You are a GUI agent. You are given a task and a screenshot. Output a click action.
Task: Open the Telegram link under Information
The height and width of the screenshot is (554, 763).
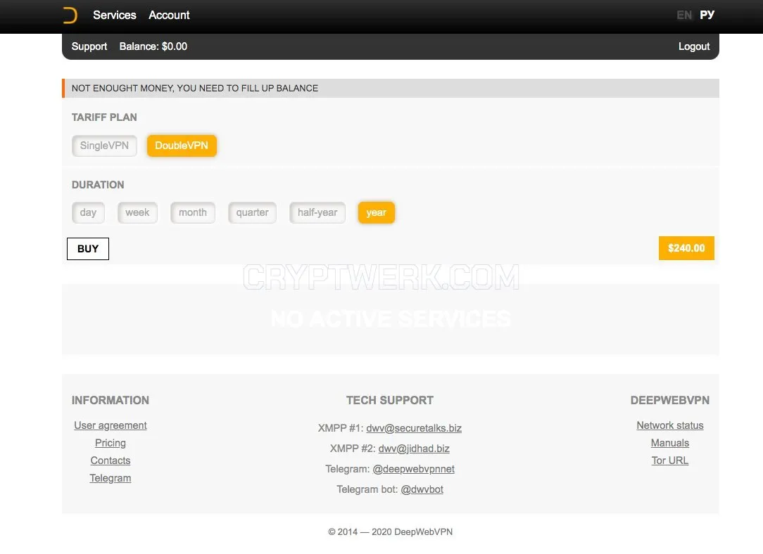click(x=111, y=478)
